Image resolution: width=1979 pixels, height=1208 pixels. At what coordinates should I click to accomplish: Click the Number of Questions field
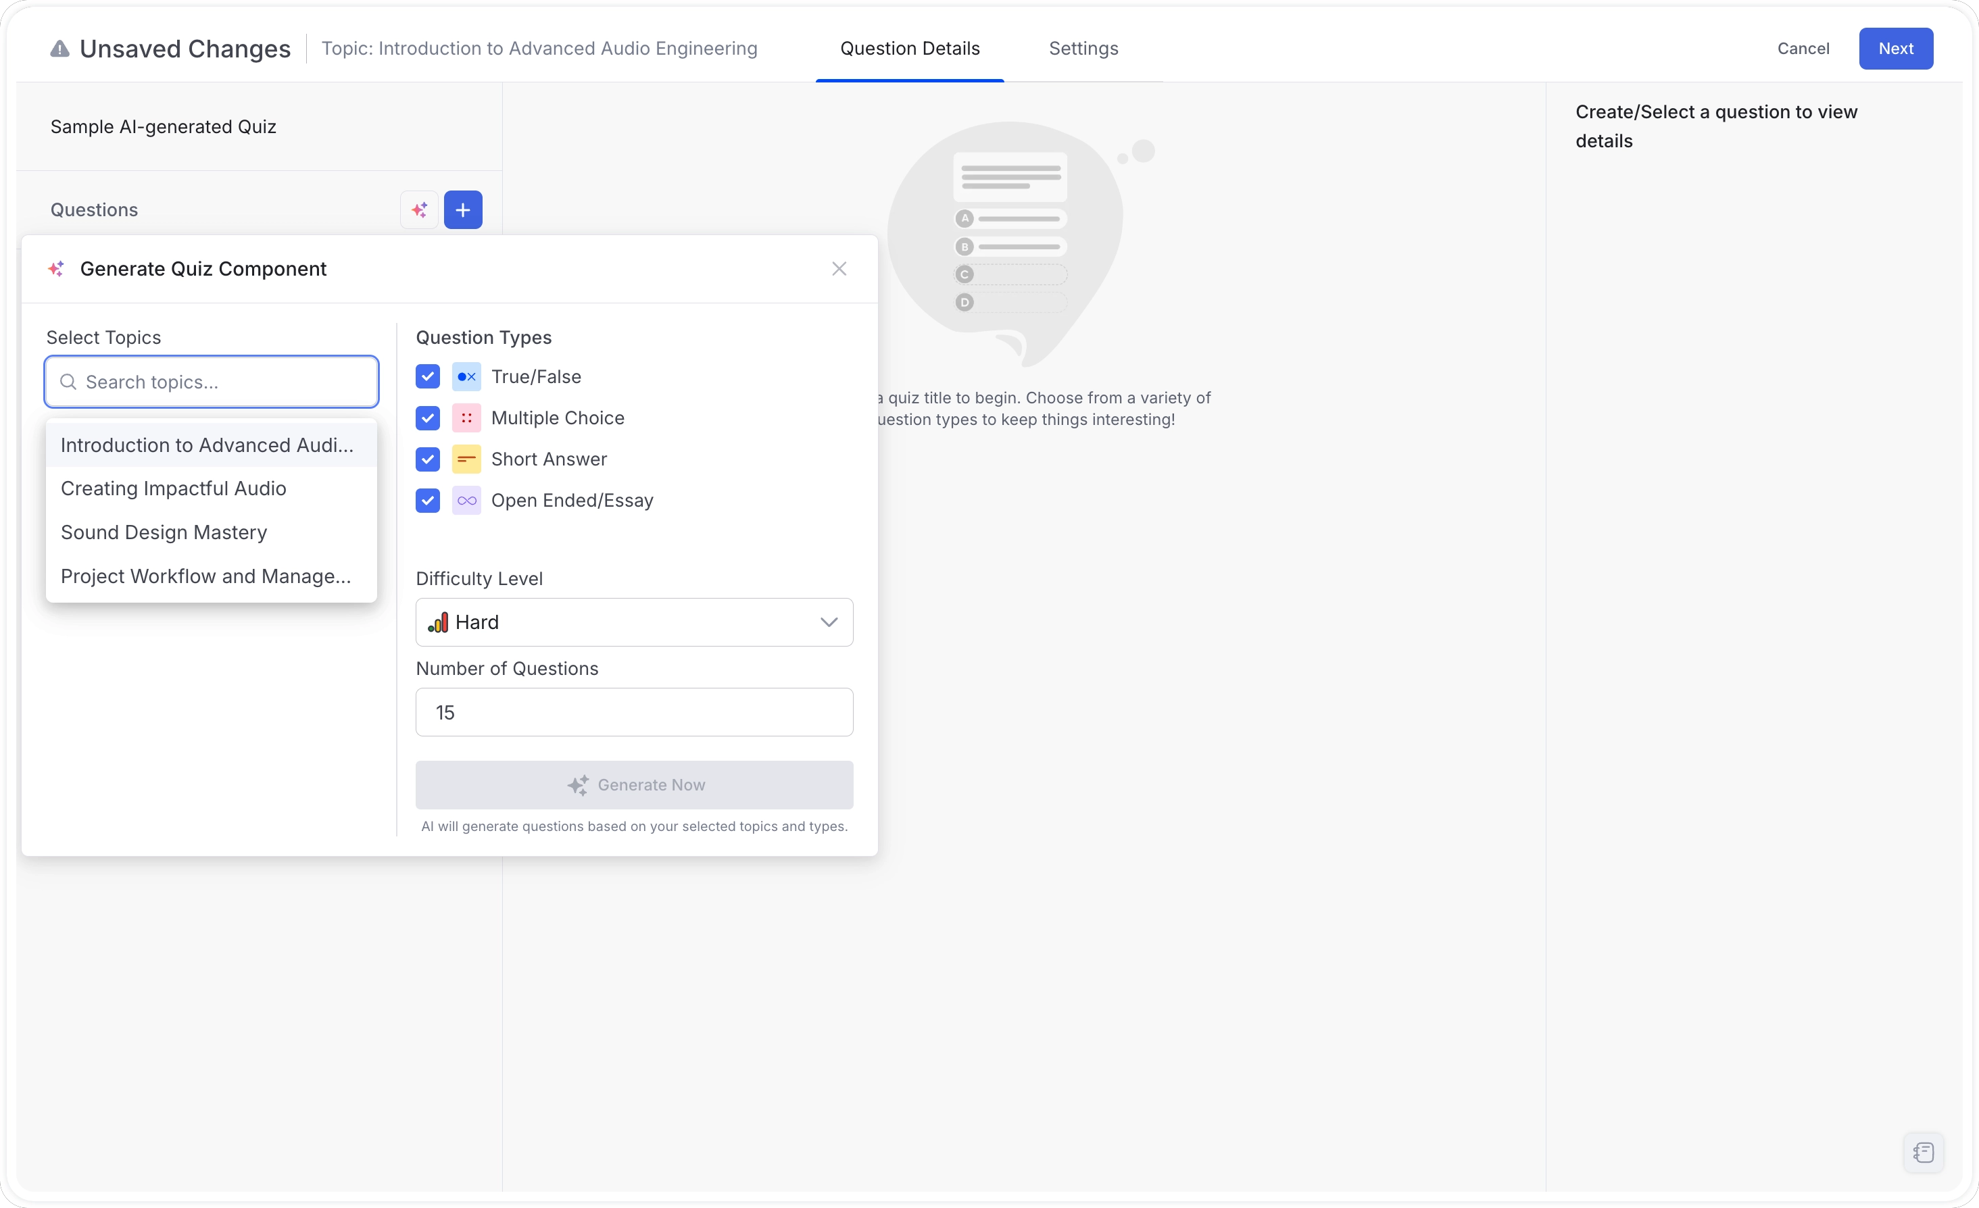click(634, 712)
